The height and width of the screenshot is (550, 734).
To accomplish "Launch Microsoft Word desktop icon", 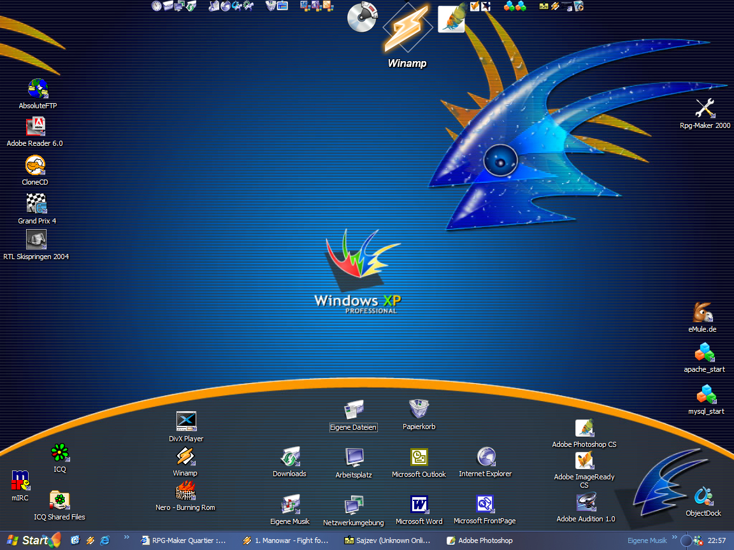I will coord(419,505).
